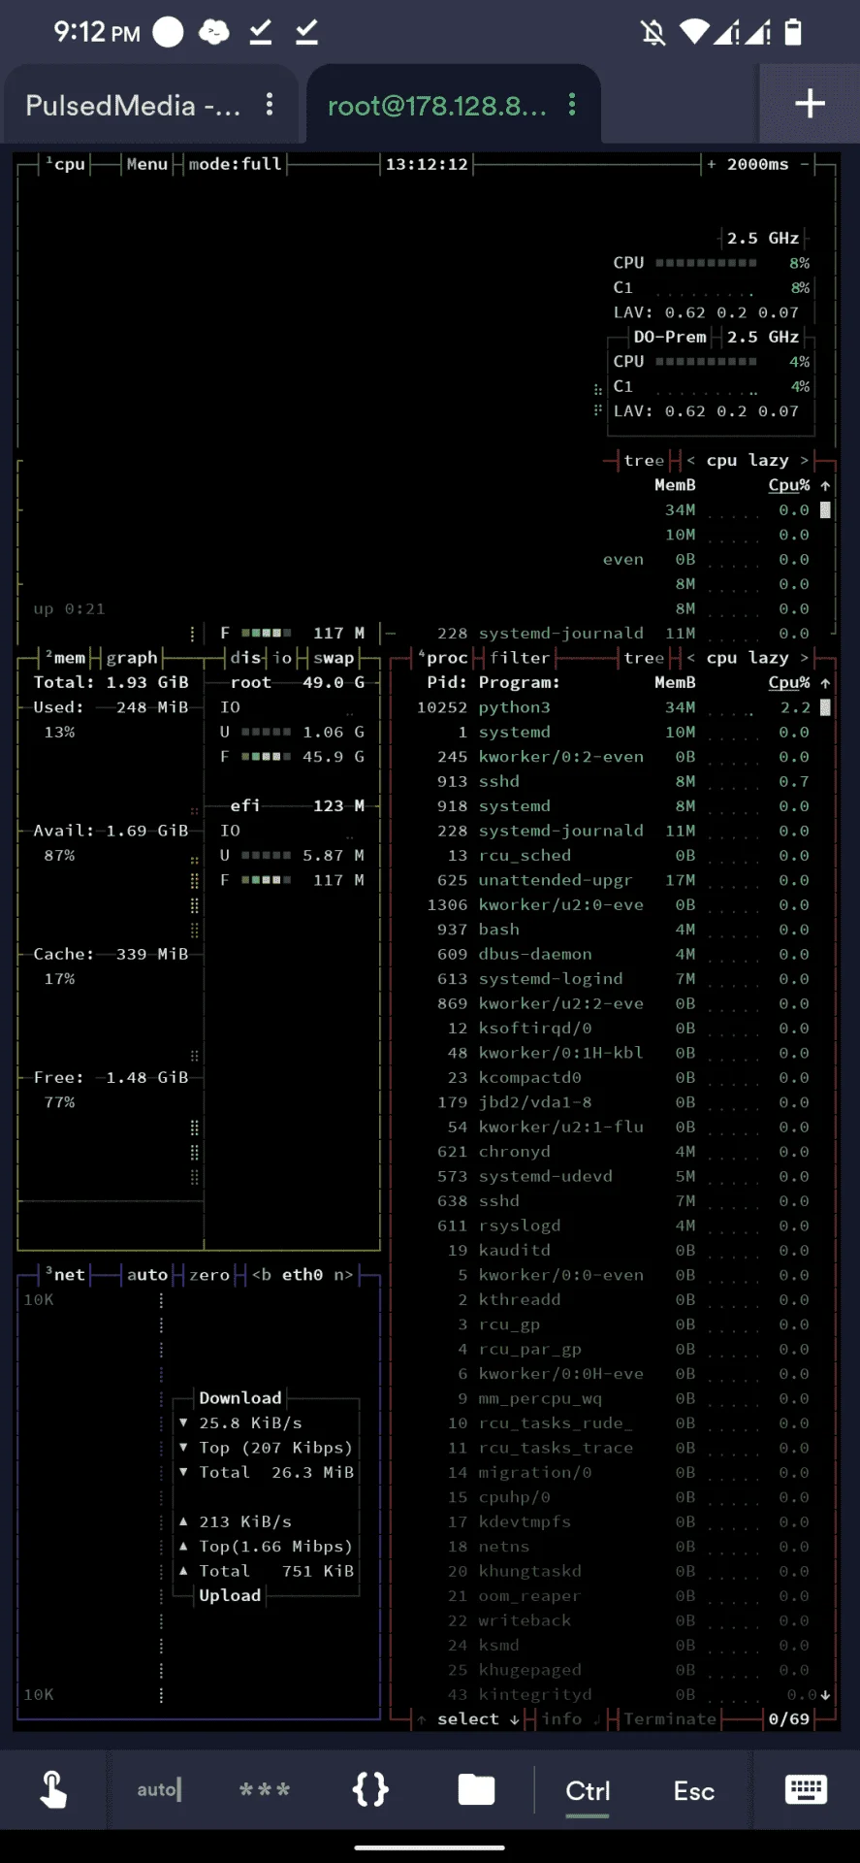Select the rsyslogd process row
Screen dimensions: 860x1863
(x=613, y=1226)
